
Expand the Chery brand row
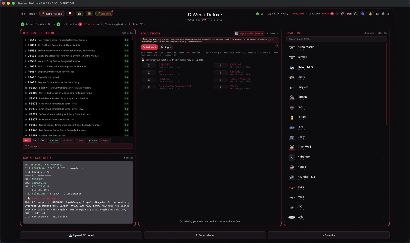pos(337,78)
